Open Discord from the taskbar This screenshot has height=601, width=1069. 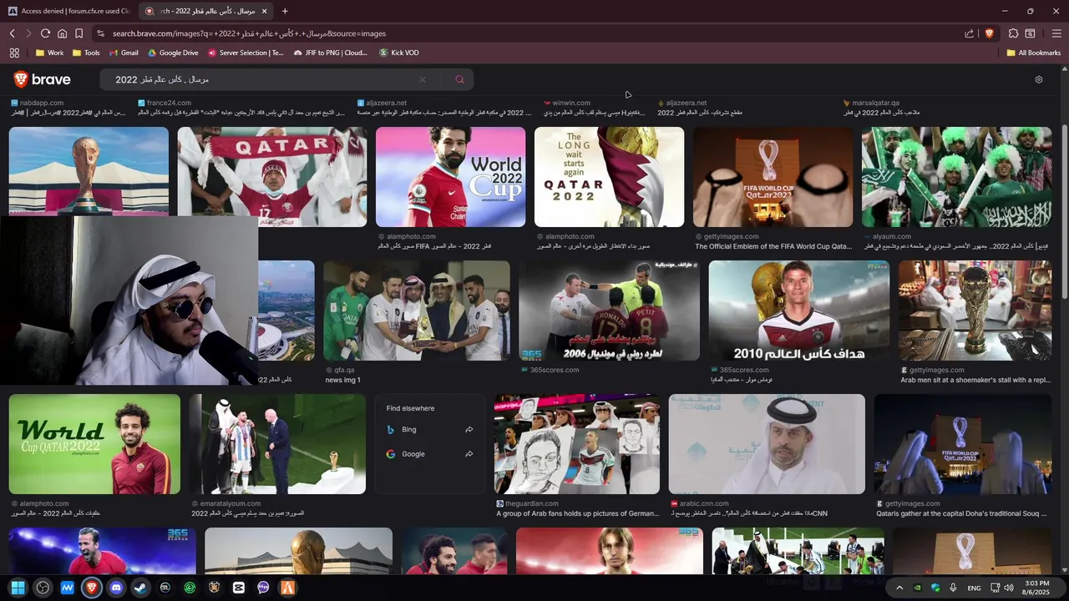point(116,588)
